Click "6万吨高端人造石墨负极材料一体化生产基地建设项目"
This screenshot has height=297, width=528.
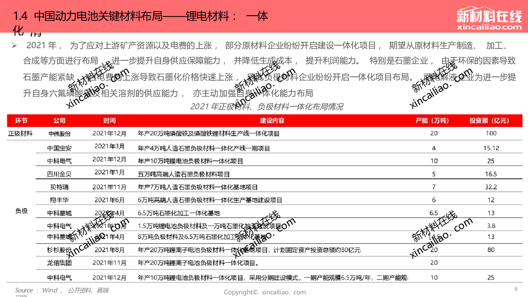pyautogui.click(x=210, y=200)
